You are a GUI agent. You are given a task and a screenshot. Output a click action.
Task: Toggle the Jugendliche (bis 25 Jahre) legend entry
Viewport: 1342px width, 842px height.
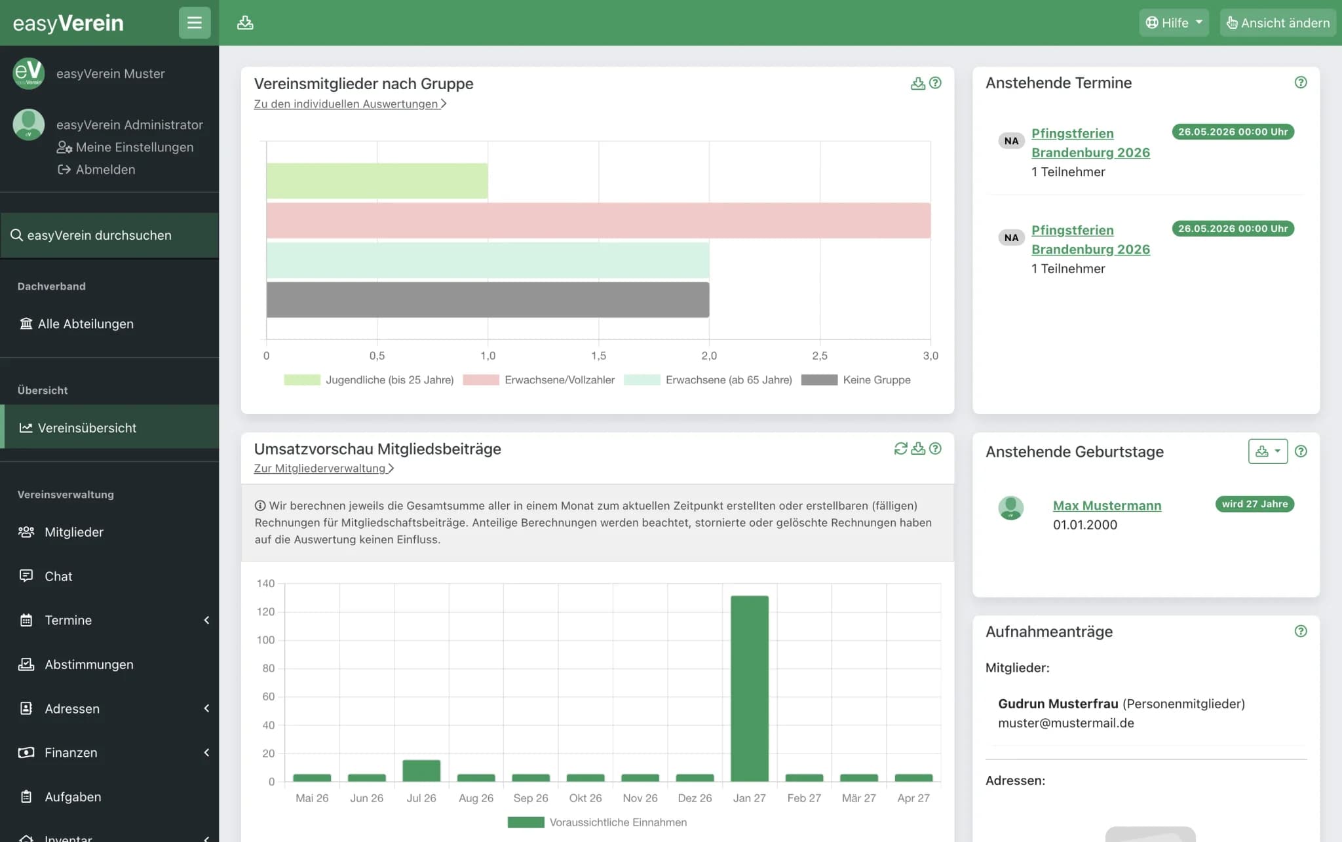[369, 380]
